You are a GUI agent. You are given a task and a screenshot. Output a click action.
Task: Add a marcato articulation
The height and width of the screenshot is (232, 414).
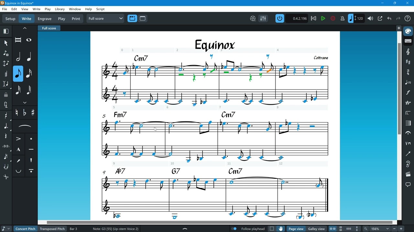point(18,150)
